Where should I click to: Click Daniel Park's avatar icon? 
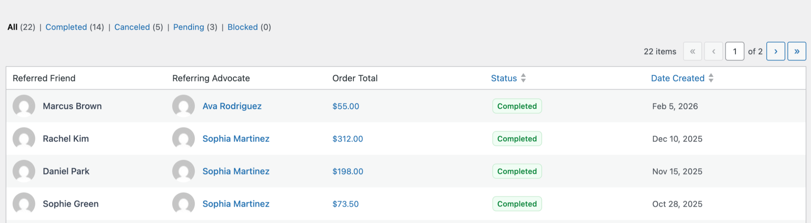pos(24,171)
